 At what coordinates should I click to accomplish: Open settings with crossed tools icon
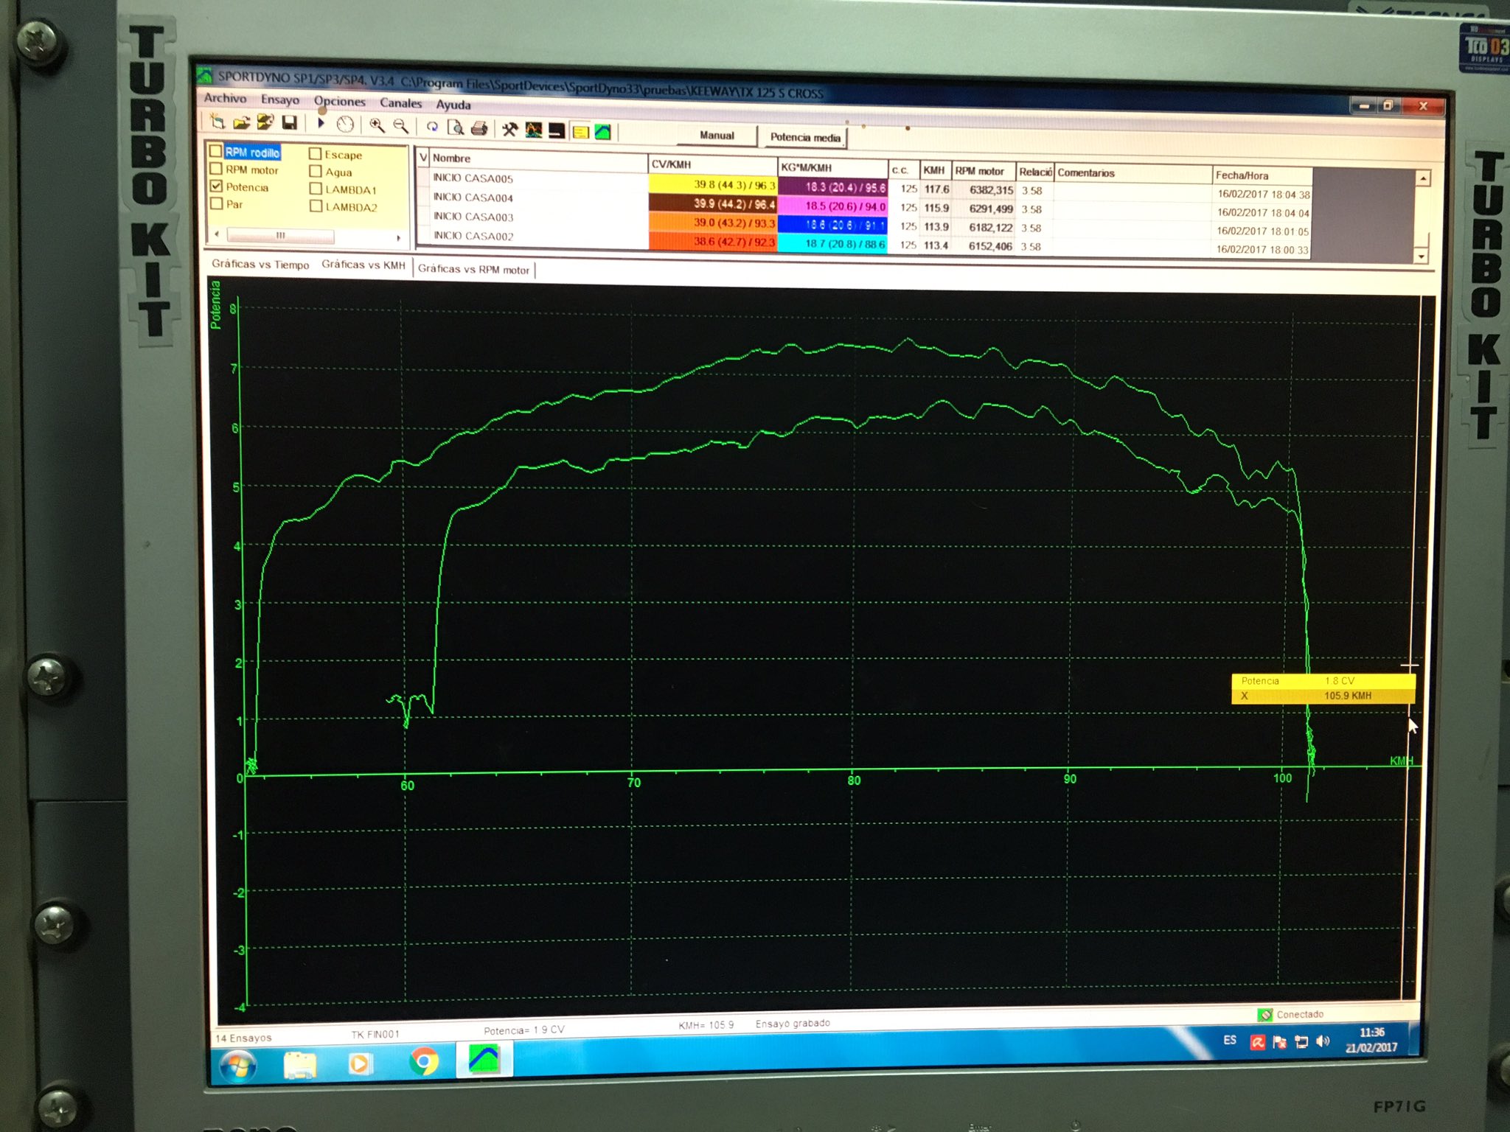click(x=509, y=129)
